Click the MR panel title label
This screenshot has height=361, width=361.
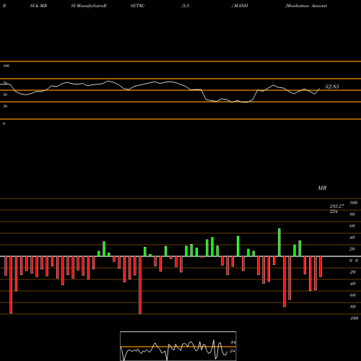click(x=322, y=188)
